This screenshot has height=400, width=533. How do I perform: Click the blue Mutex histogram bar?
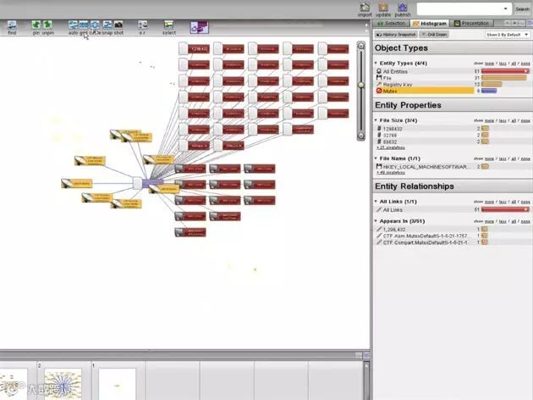click(489, 91)
